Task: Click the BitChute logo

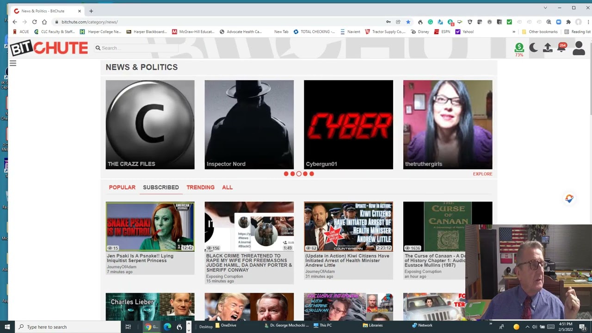Action: [49, 48]
